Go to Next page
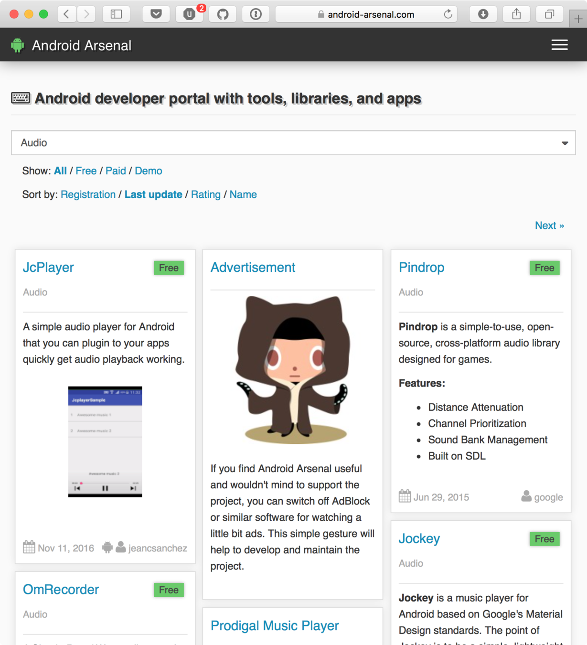The width and height of the screenshot is (587, 645). pos(549,226)
